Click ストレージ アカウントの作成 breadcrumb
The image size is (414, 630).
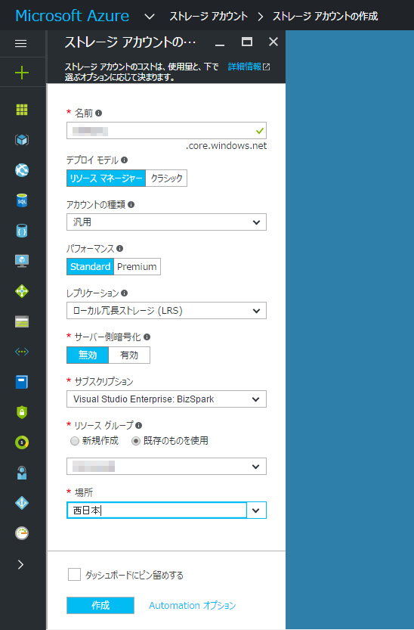pyautogui.click(x=326, y=17)
